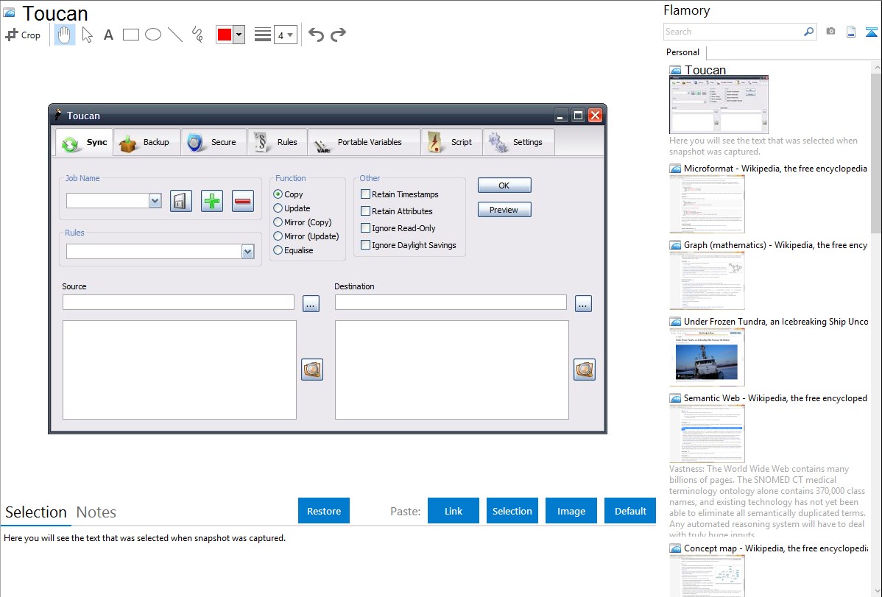Open the Toucan snapshot thumbnail
Viewport: 882px width, 597px height.
click(x=719, y=105)
